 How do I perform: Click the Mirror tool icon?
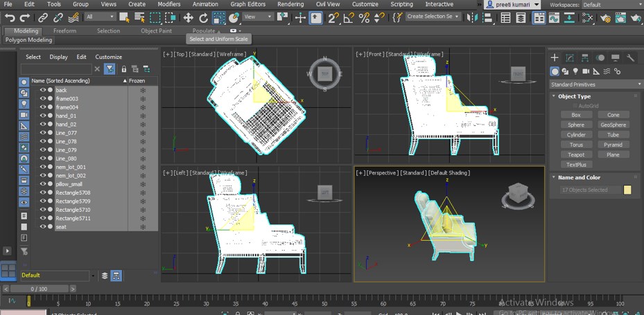coord(471,17)
